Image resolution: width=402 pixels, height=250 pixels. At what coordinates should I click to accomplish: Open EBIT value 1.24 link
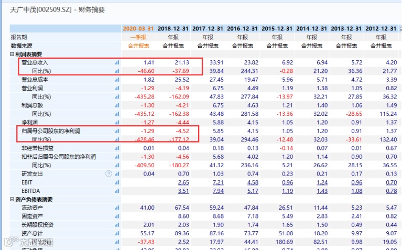pos(322,182)
